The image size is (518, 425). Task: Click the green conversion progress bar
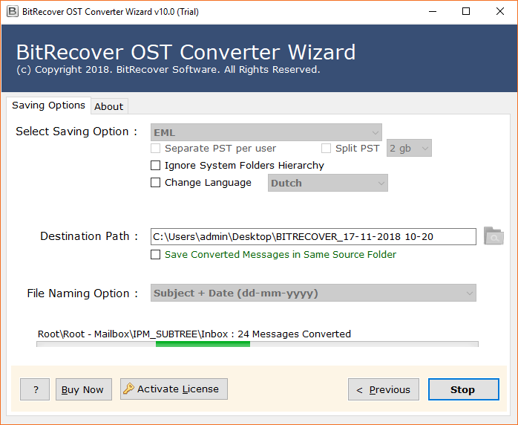coord(203,344)
